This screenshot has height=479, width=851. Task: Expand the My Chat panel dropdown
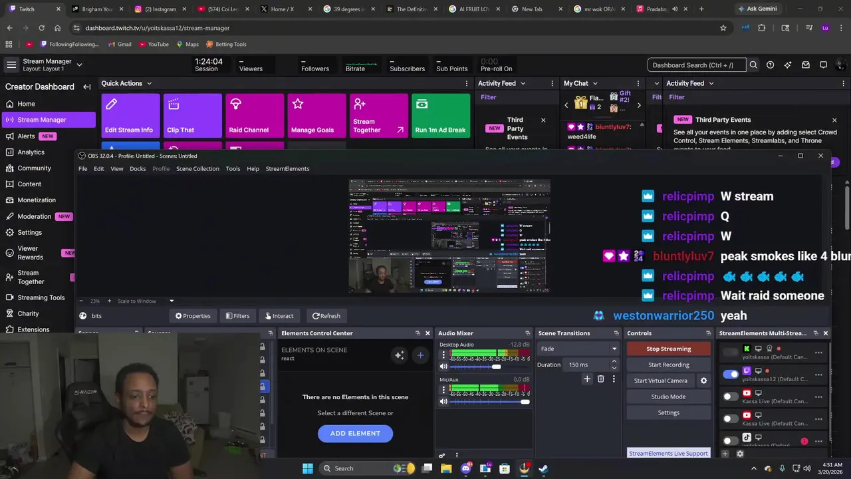[x=595, y=83]
